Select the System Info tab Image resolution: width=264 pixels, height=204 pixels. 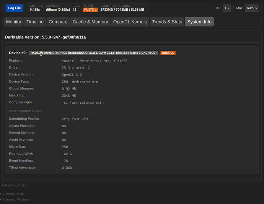coord(199,22)
